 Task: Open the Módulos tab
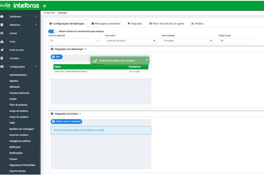pyautogui.click(x=197, y=24)
